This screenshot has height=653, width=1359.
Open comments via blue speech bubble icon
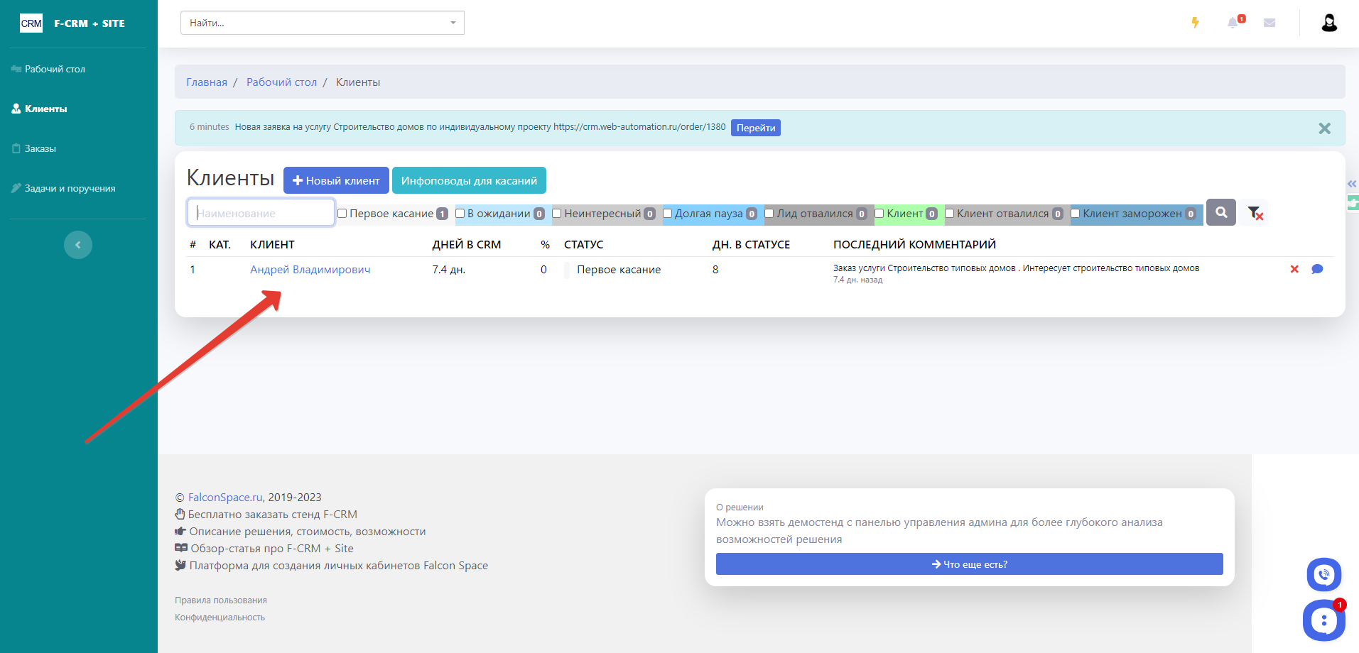[1316, 269]
